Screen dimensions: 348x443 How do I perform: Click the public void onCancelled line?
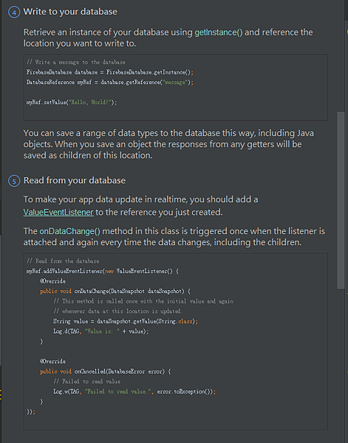(x=105, y=371)
